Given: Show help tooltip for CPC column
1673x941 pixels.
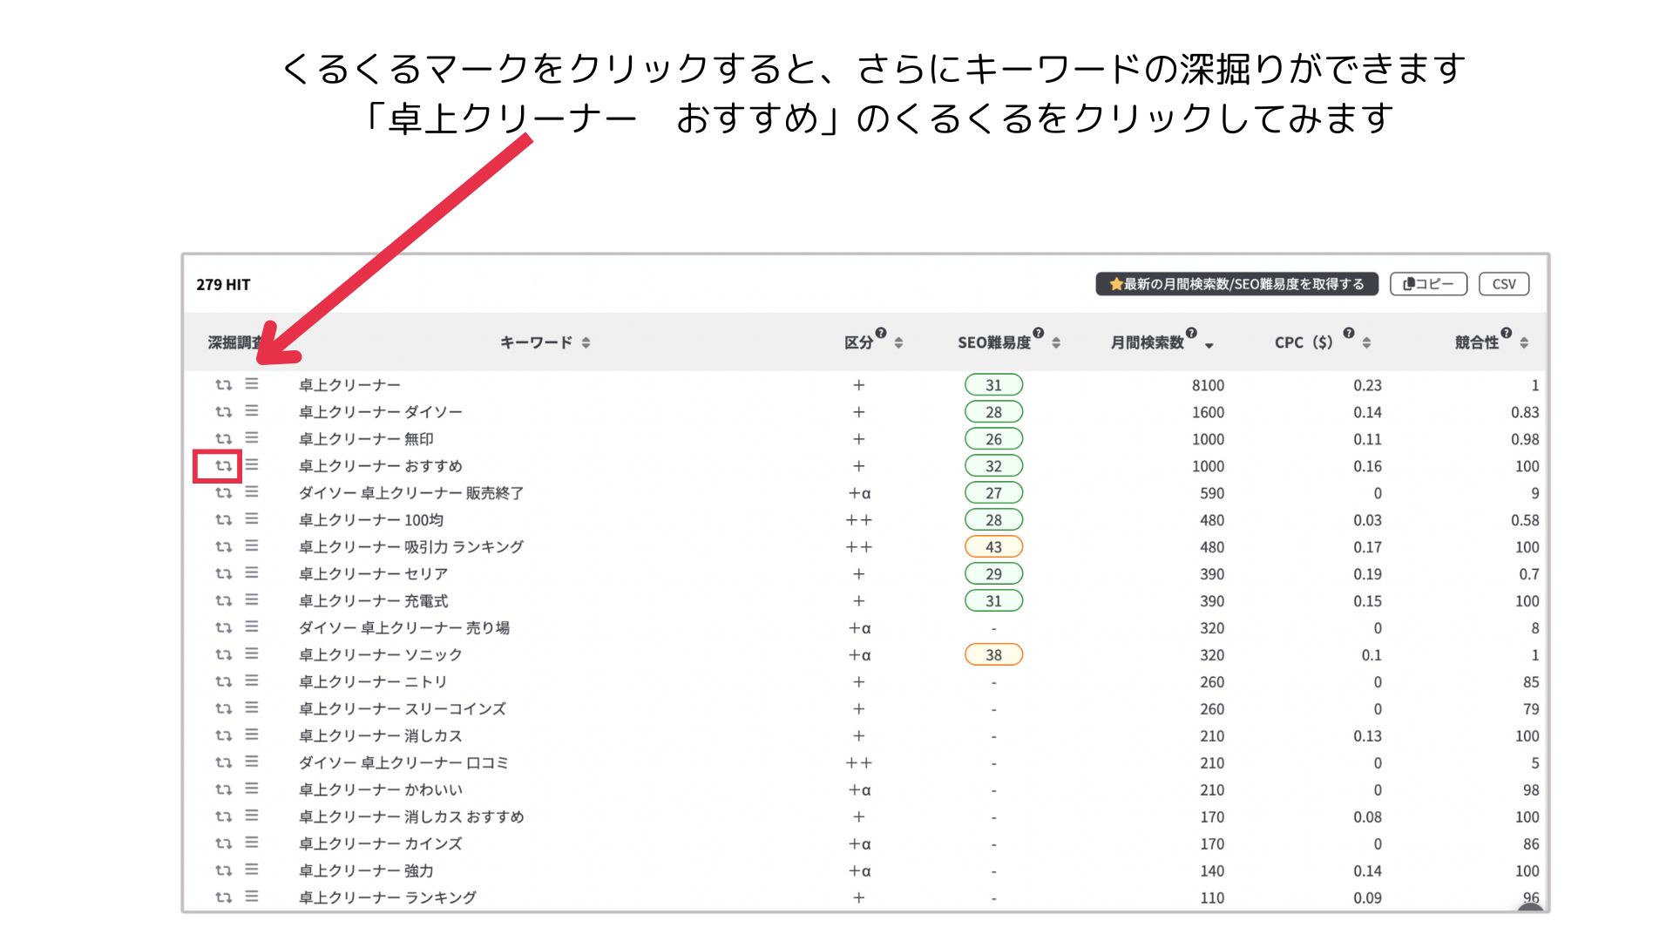Looking at the screenshot, I should click(1349, 333).
